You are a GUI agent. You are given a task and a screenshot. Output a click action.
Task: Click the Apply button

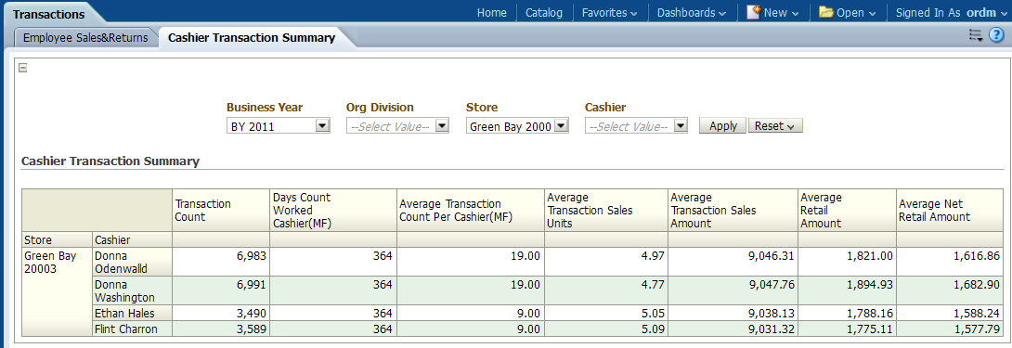coord(723,126)
